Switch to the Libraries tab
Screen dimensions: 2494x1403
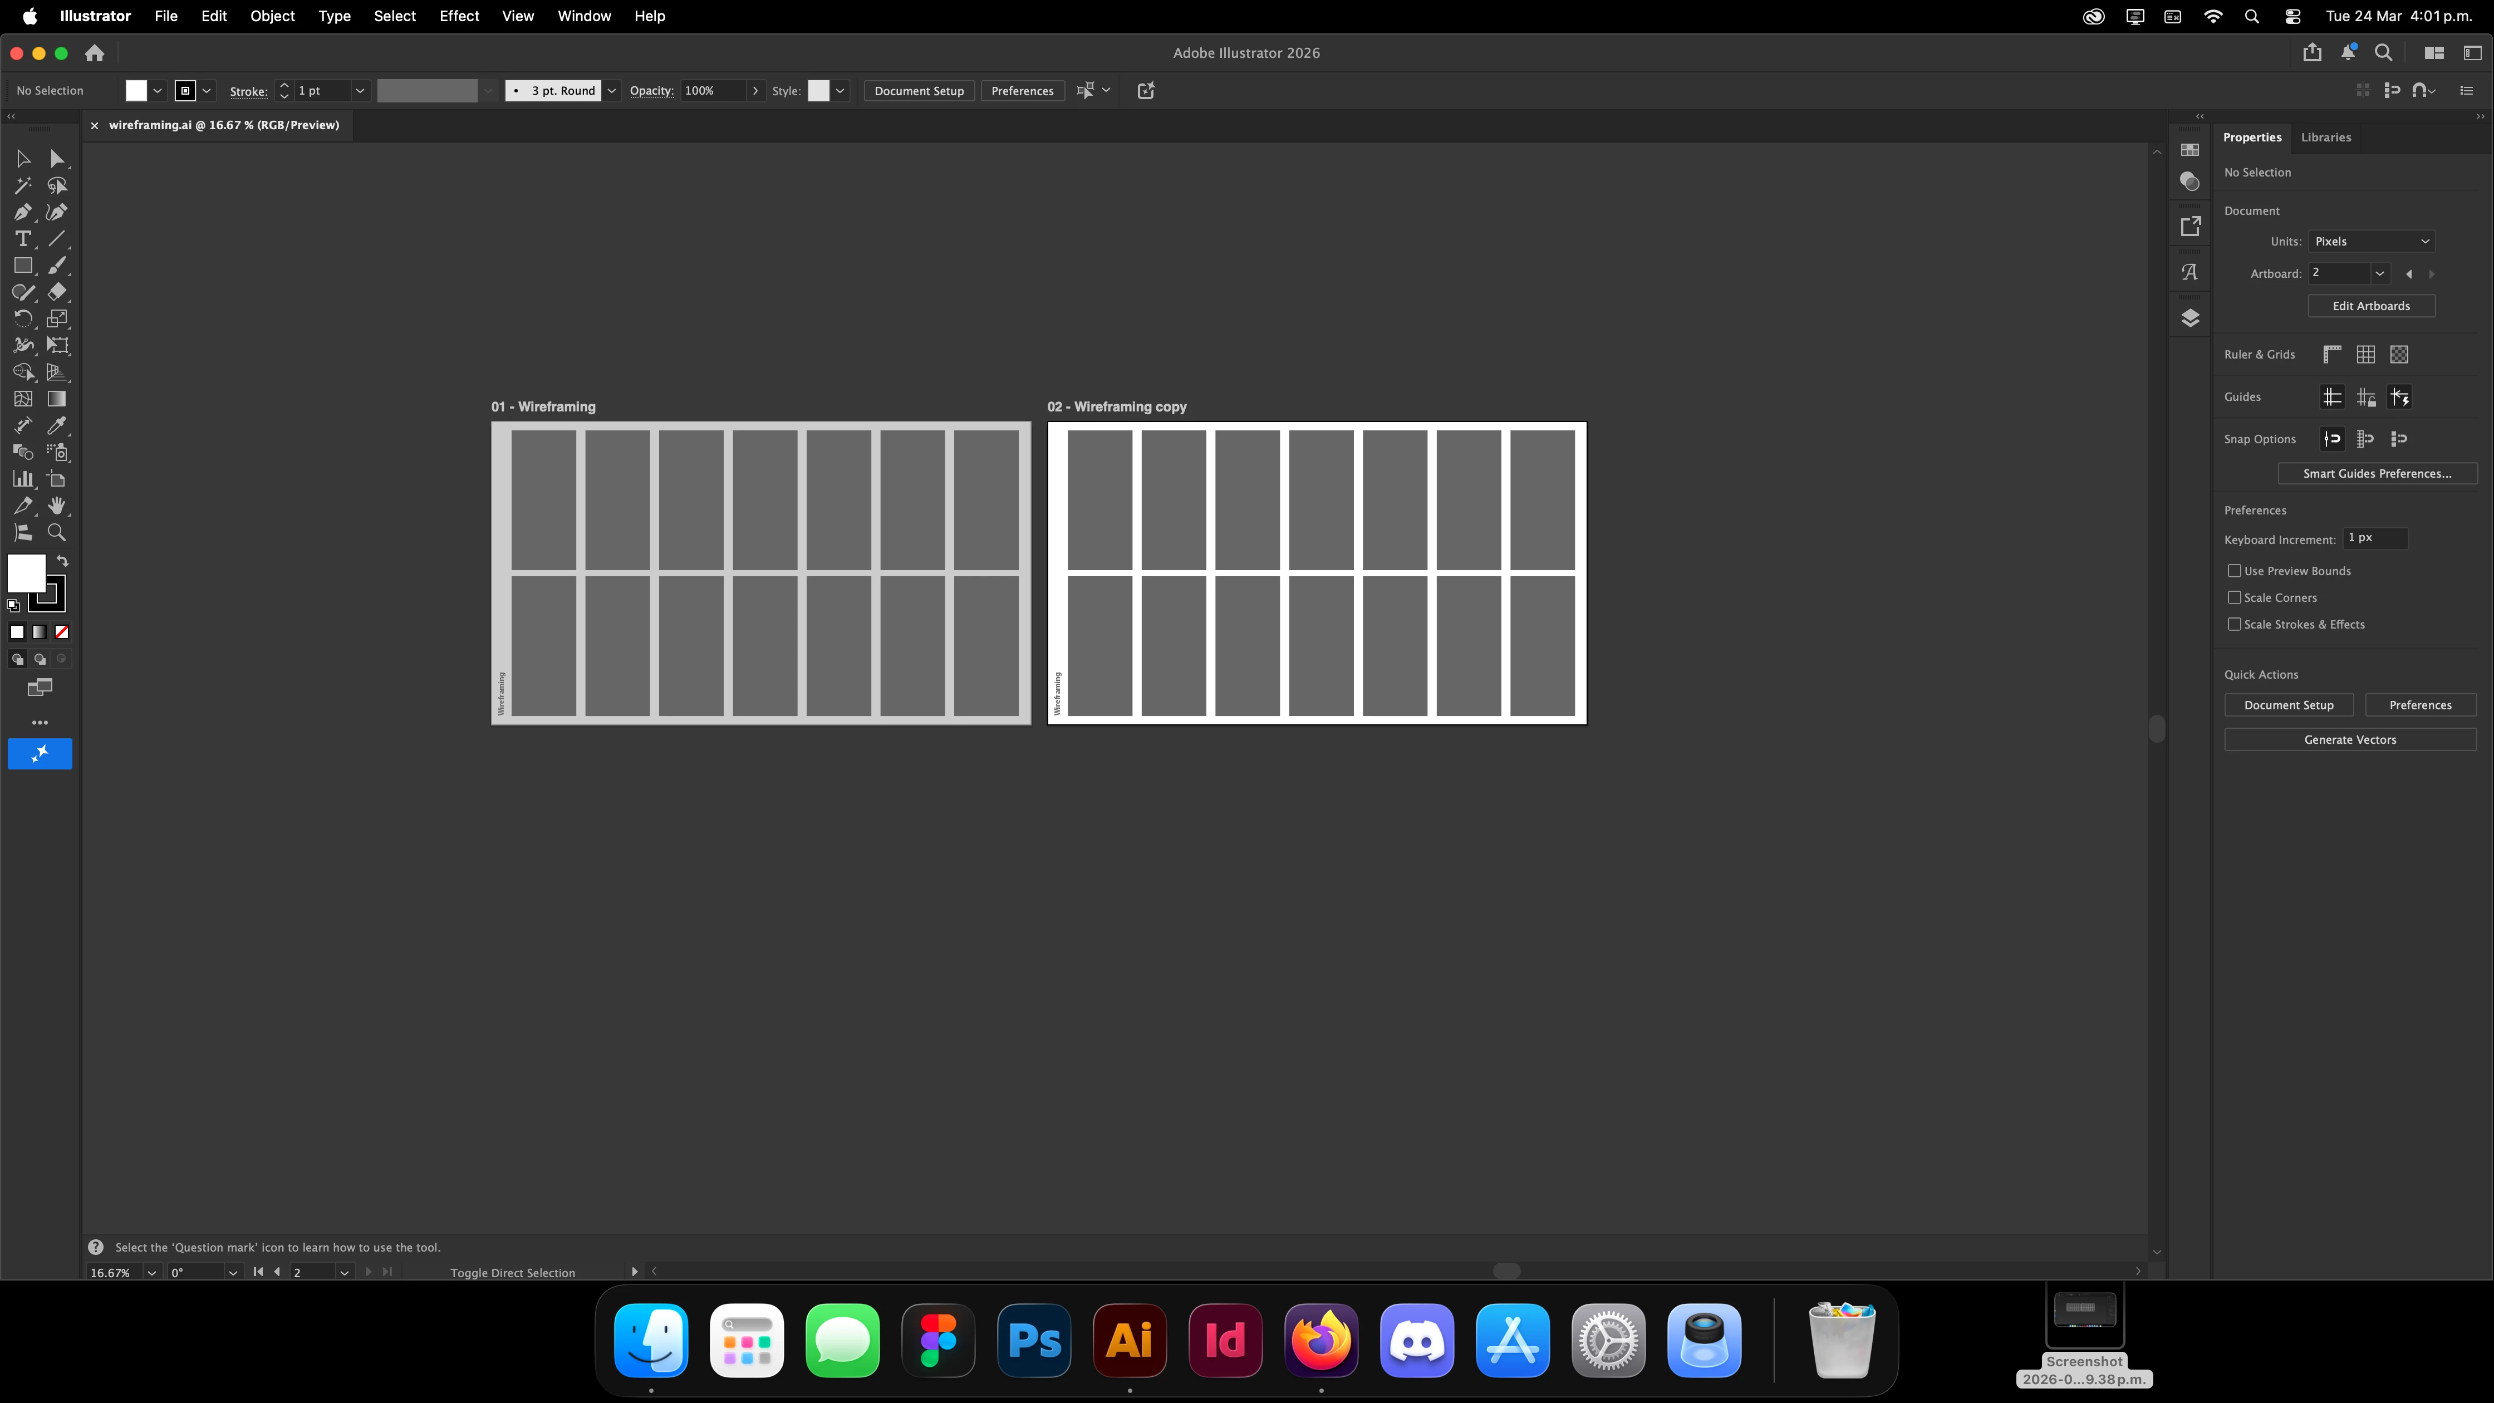point(2325,138)
